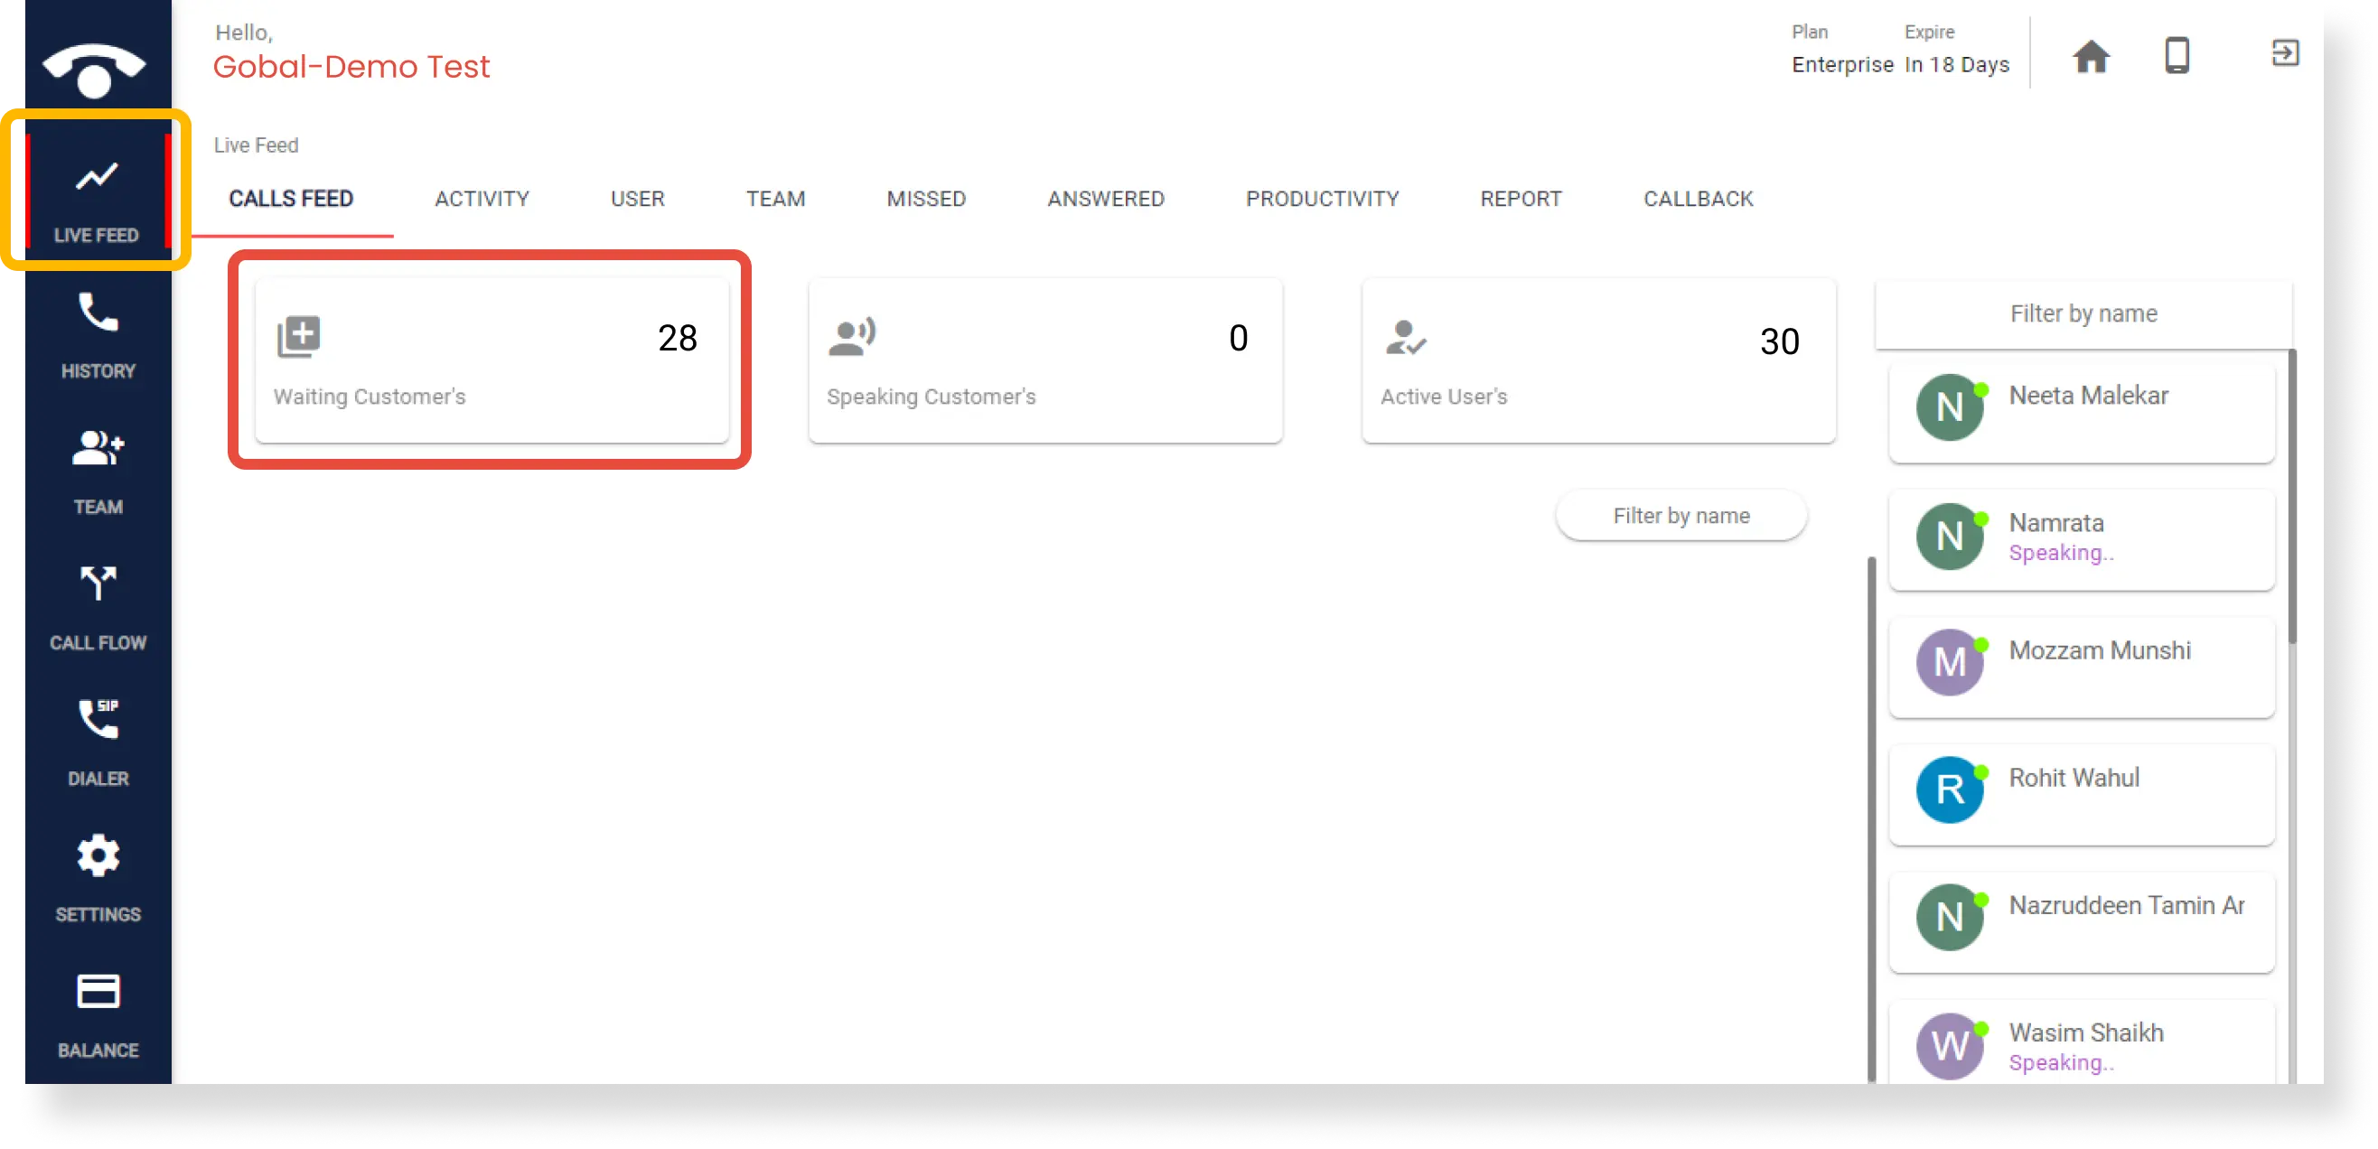This screenshot has width=2378, height=1149.
Task: Open the PRODUCTIVITY report tab
Action: [1321, 199]
